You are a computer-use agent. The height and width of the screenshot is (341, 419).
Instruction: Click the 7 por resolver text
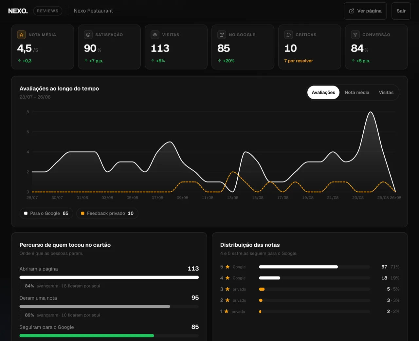tap(299, 61)
